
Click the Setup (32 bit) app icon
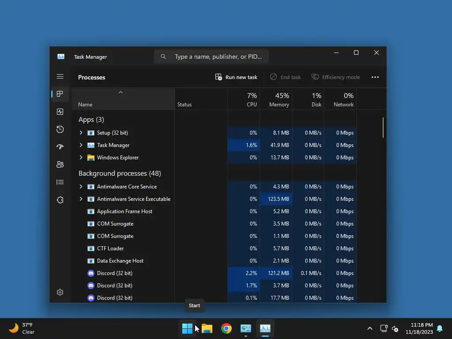pos(91,133)
